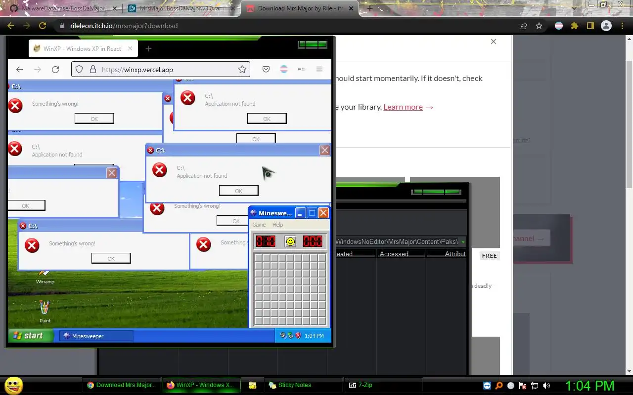Open the Chrome extensions puzzle icon
The height and width of the screenshot is (395, 633).
(574, 26)
